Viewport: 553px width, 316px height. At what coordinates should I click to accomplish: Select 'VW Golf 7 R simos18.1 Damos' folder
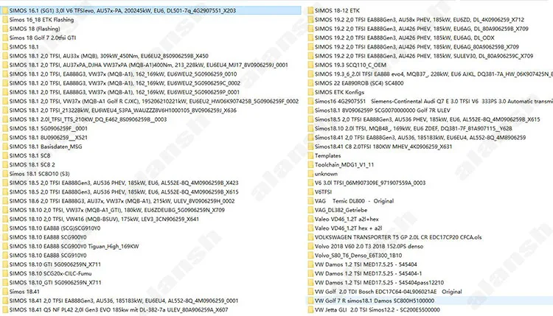point(375,301)
